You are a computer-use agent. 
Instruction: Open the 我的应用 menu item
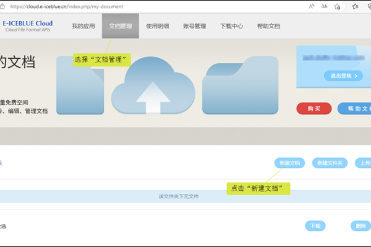[x=83, y=26]
